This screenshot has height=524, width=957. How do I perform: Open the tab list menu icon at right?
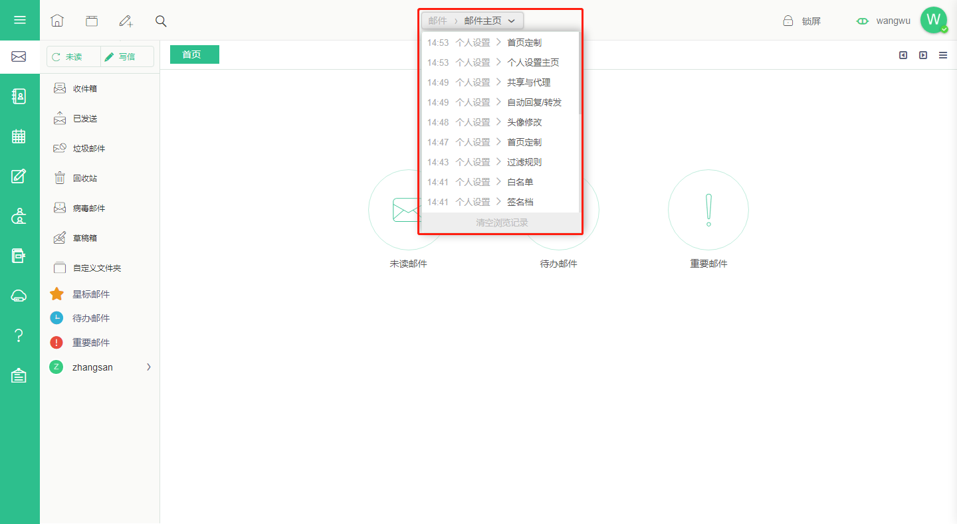click(943, 55)
